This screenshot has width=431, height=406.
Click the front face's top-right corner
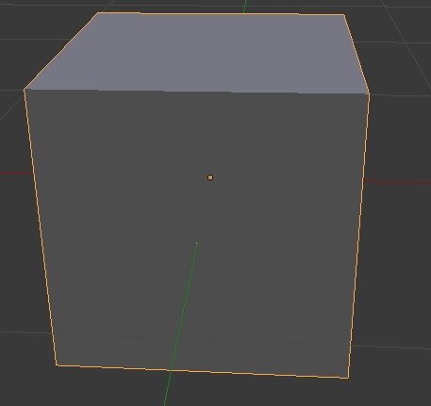point(369,93)
